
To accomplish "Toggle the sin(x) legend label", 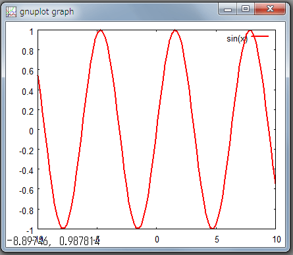I will 237,39.
